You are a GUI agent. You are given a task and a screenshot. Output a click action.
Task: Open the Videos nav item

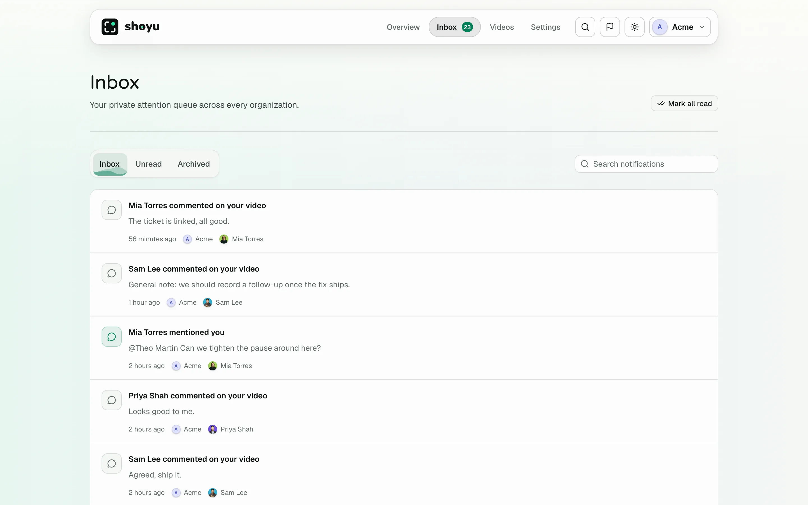[x=502, y=27]
